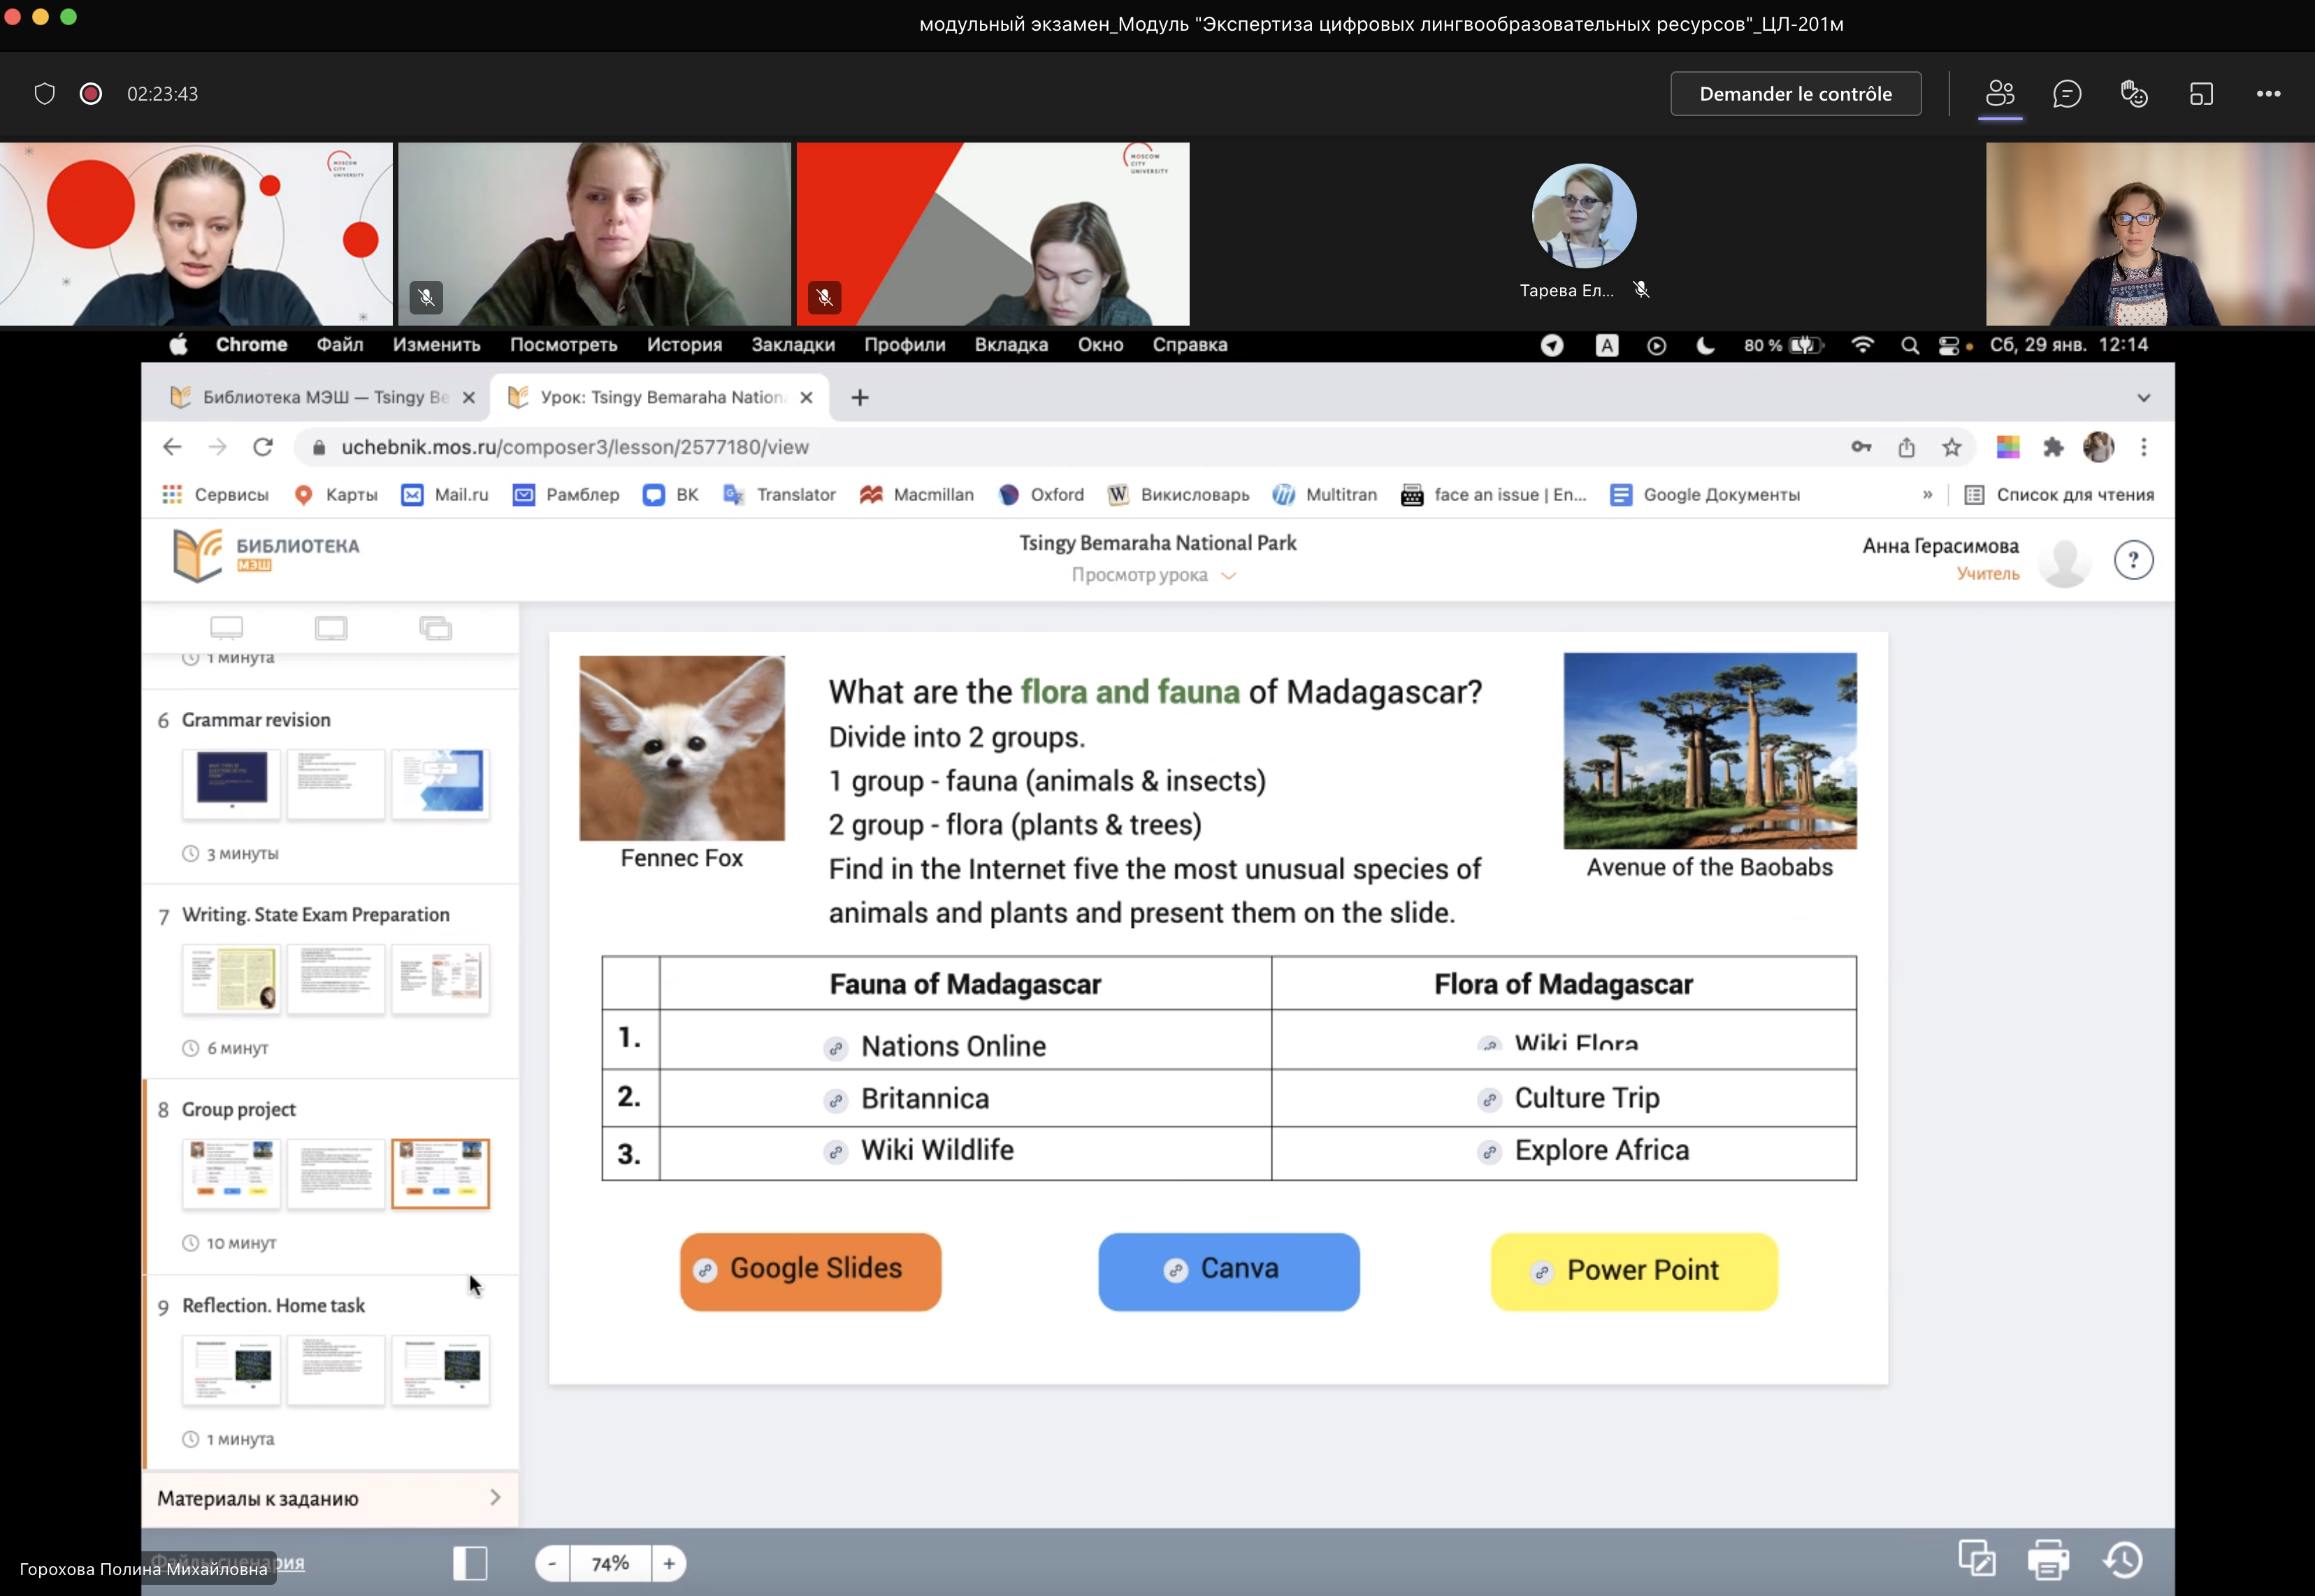The width and height of the screenshot is (2315, 1596).
Task: Increase zoom with the plus button
Action: [668, 1563]
